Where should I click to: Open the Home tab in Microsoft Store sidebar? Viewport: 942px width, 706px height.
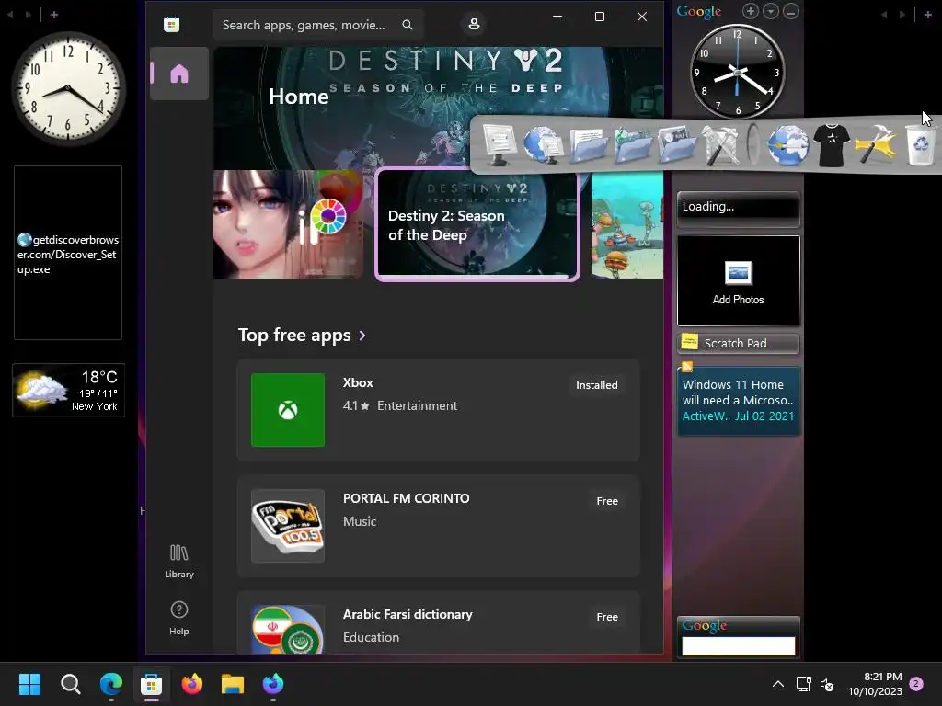[179, 74]
